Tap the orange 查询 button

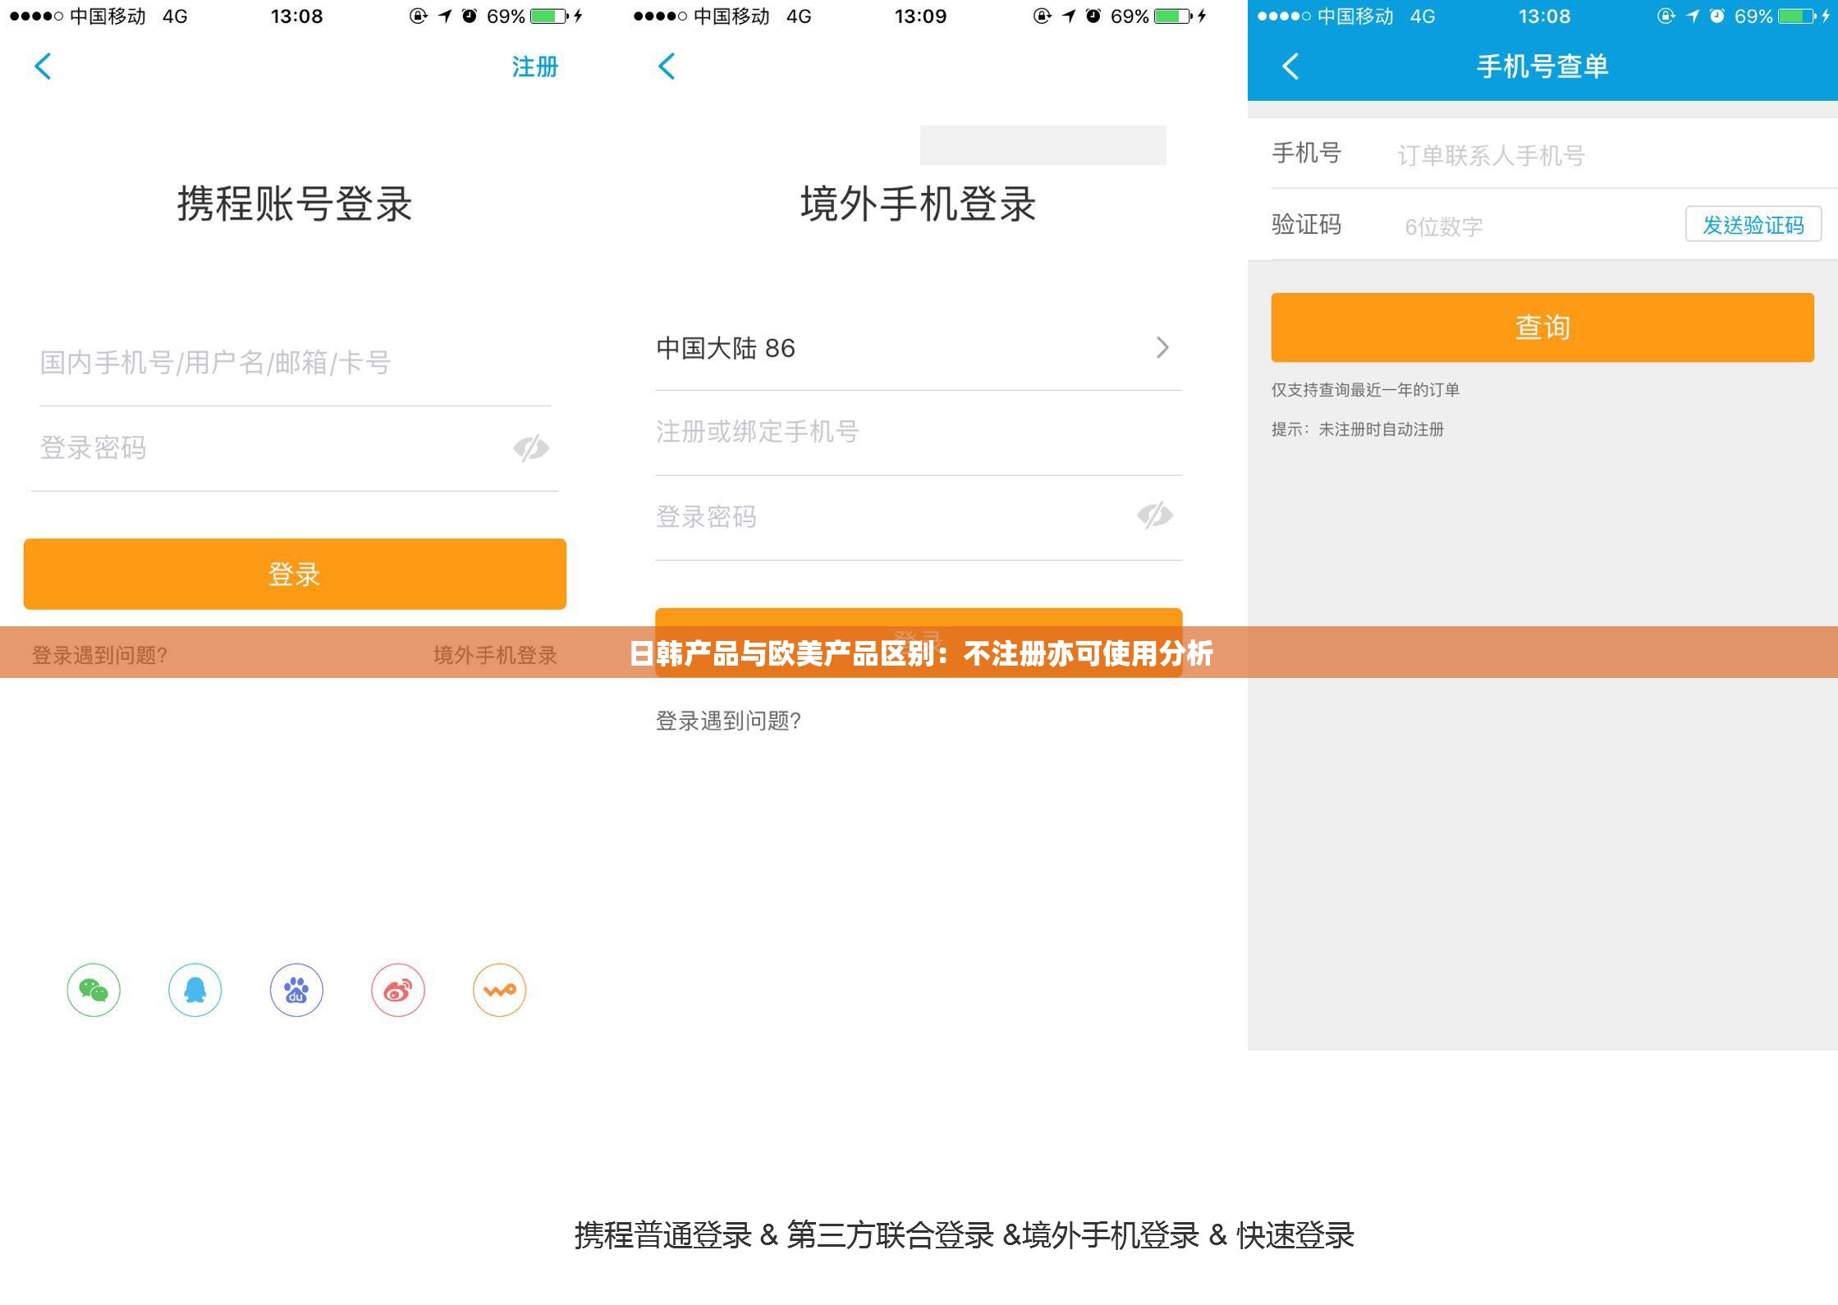[1542, 327]
